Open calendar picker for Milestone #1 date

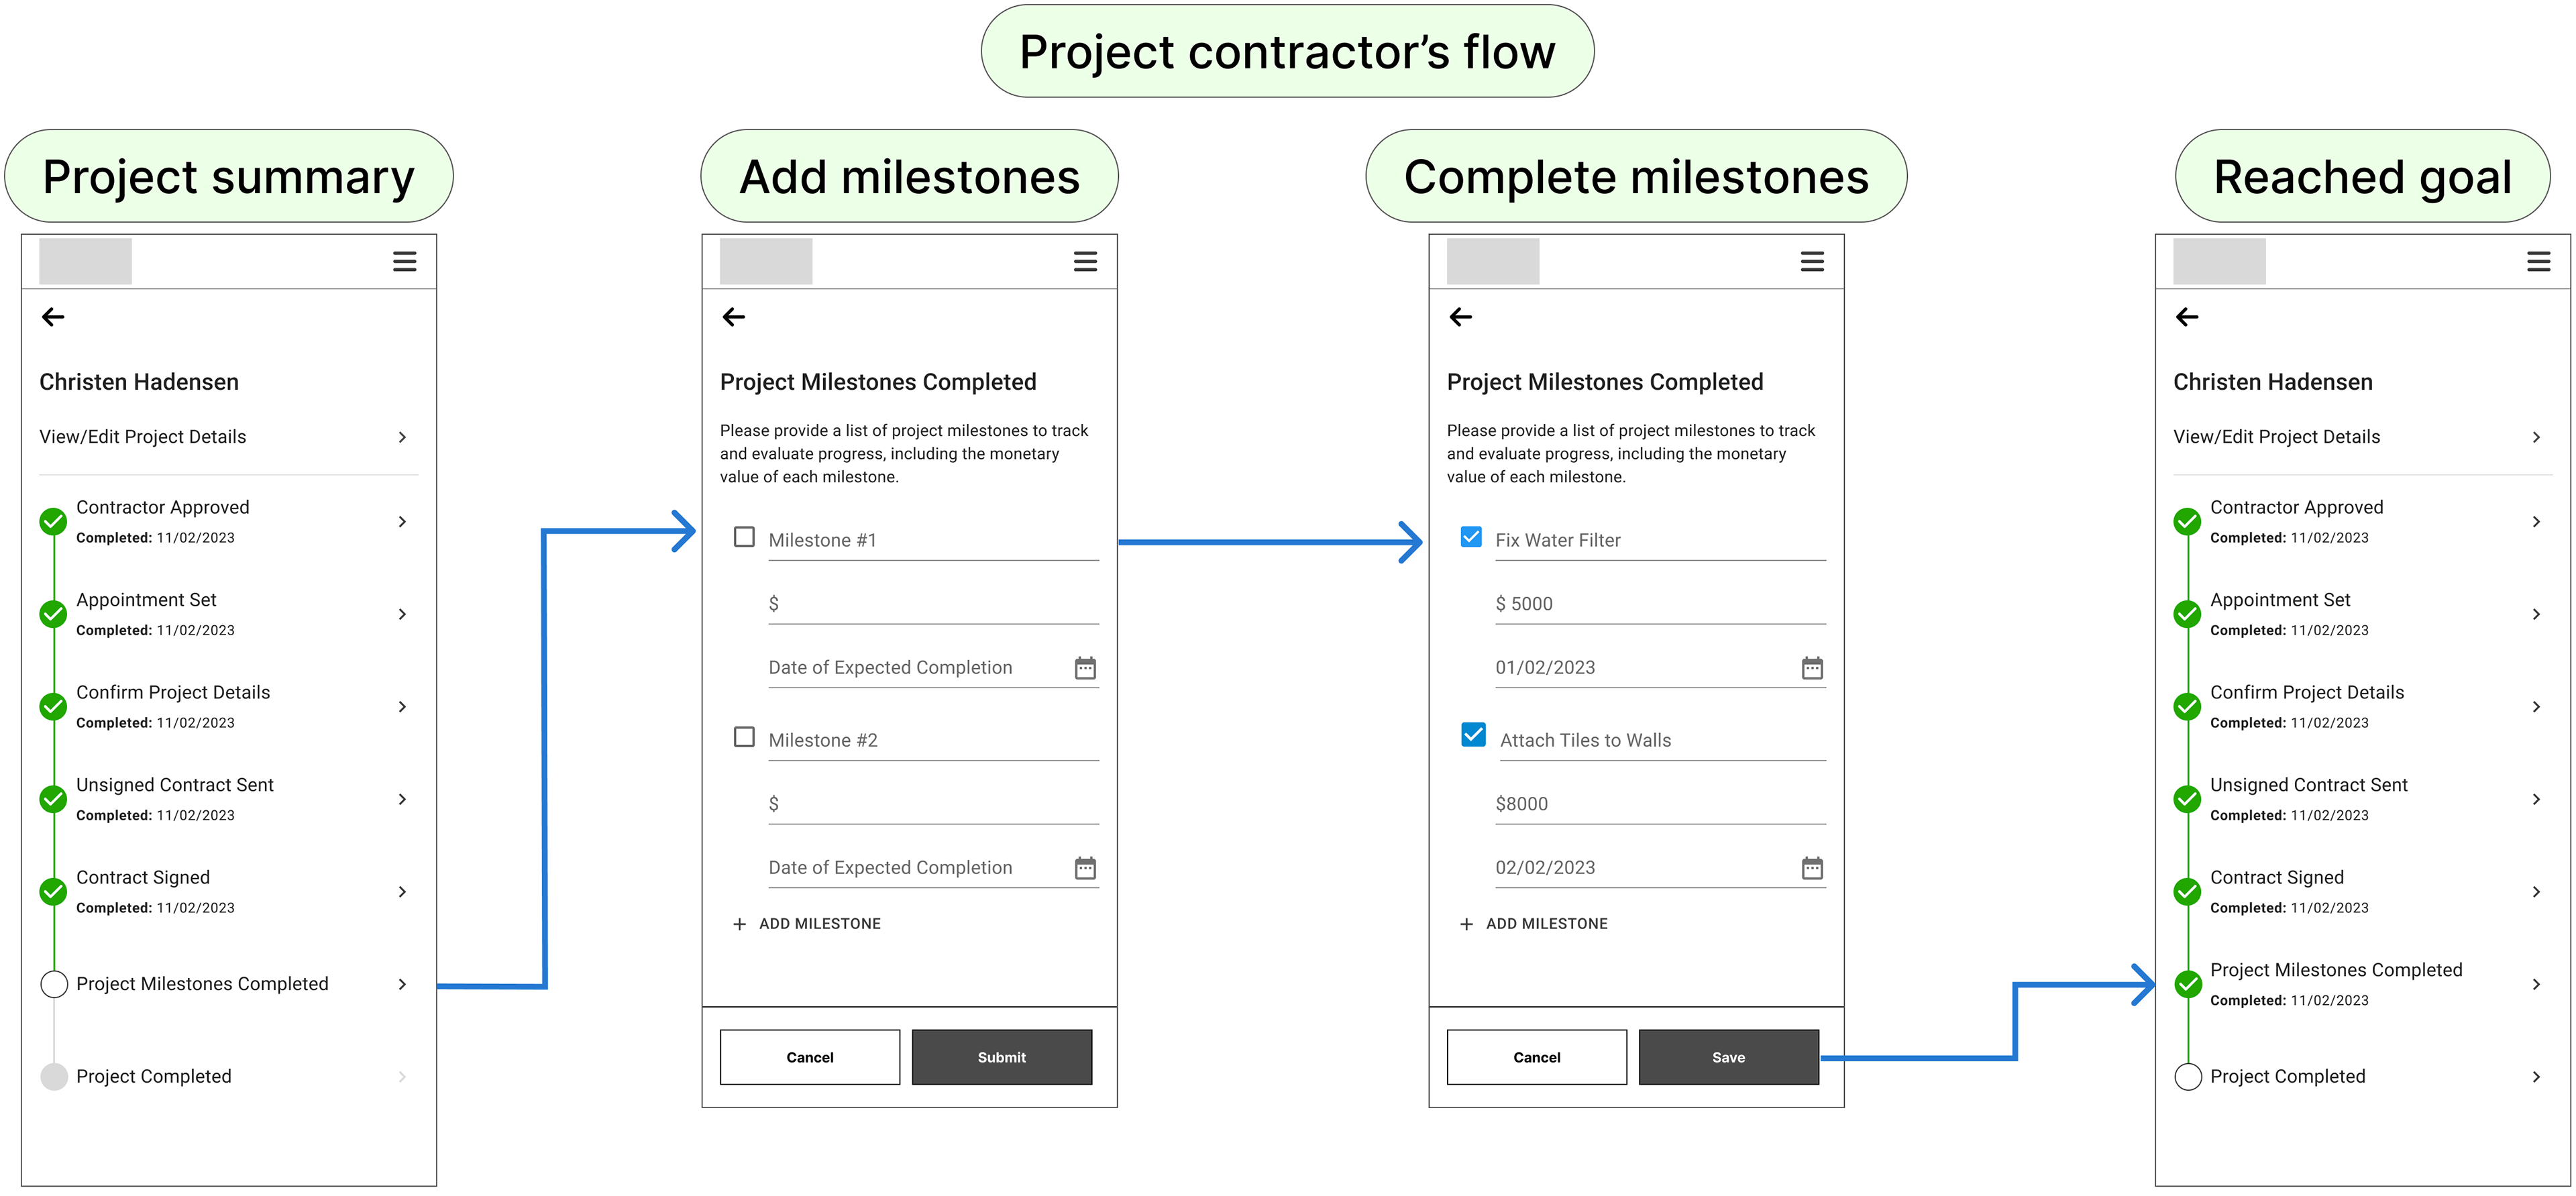click(1085, 667)
